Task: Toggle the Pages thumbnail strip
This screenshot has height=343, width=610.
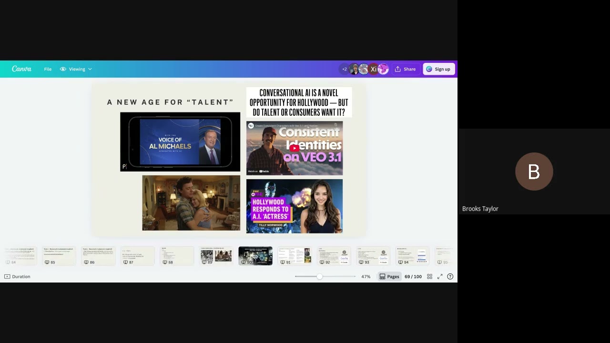Action: (x=389, y=276)
